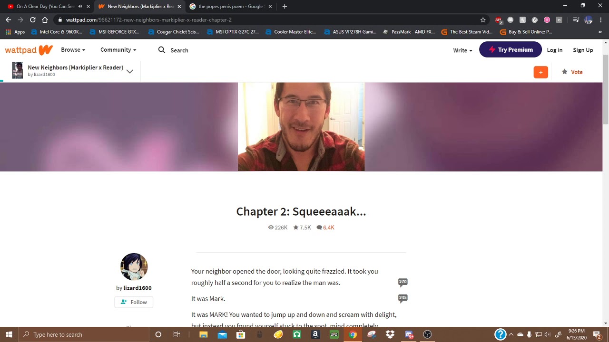
Task: Click the taskbar search box
Action: click(x=85, y=334)
